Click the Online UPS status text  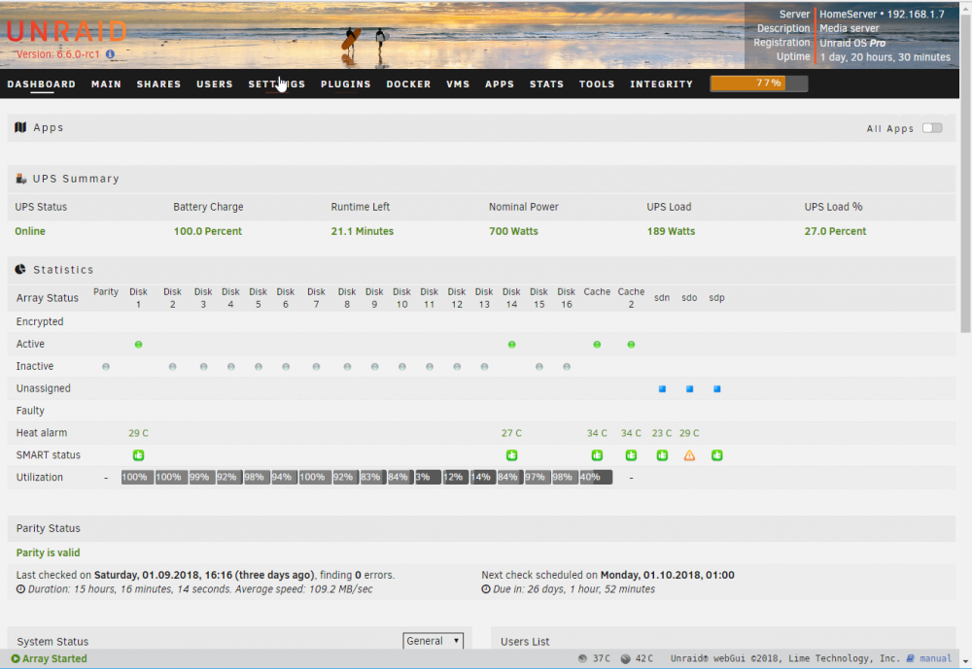click(x=30, y=231)
